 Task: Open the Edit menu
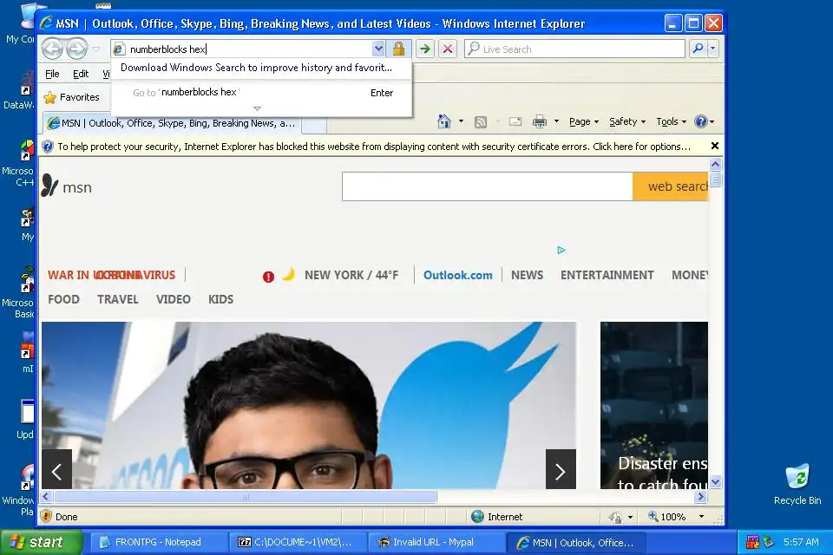[81, 74]
